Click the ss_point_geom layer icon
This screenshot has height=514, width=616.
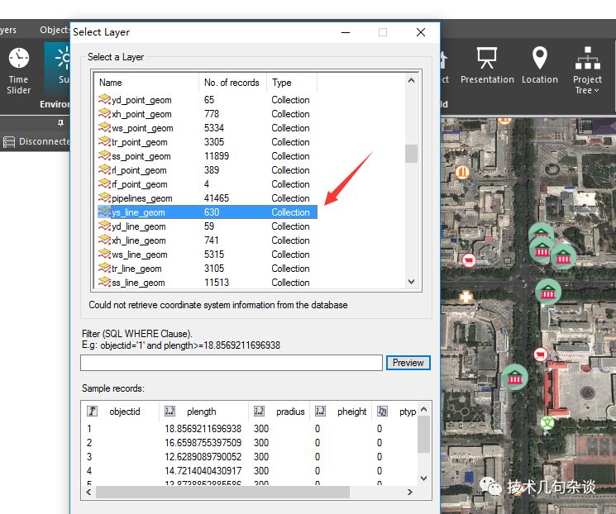[x=104, y=156]
